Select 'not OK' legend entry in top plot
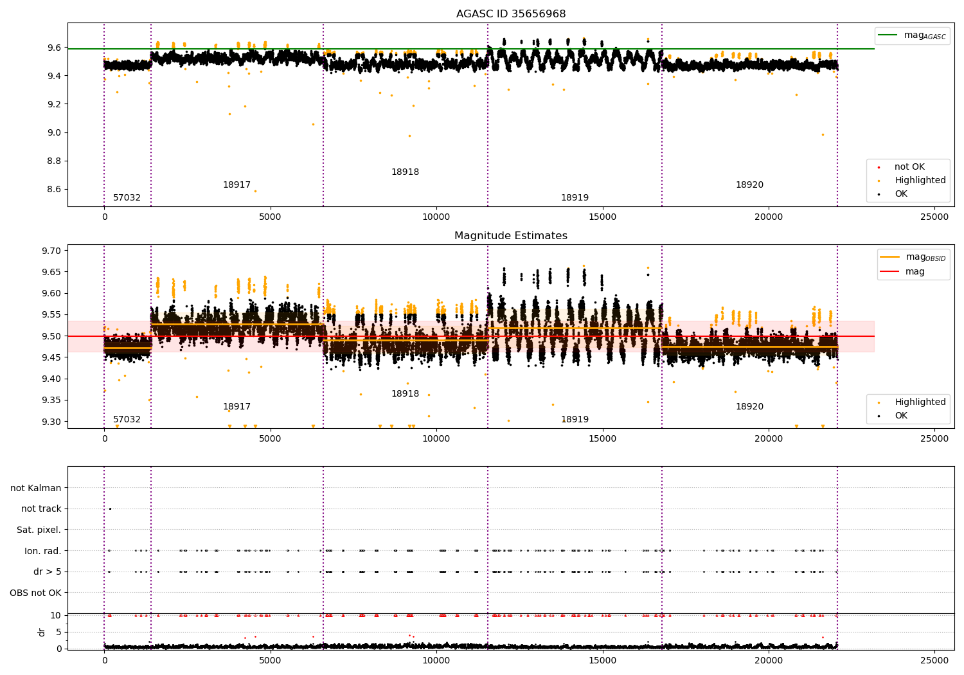The width and height of the screenshot is (964, 675). (909, 167)
